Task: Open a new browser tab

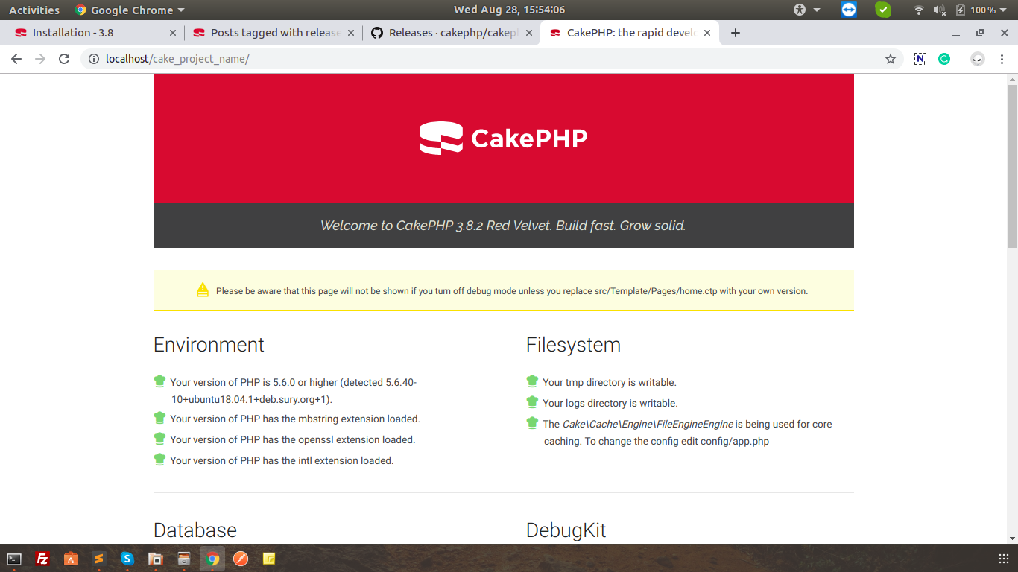Action: [x=734, y=32]
